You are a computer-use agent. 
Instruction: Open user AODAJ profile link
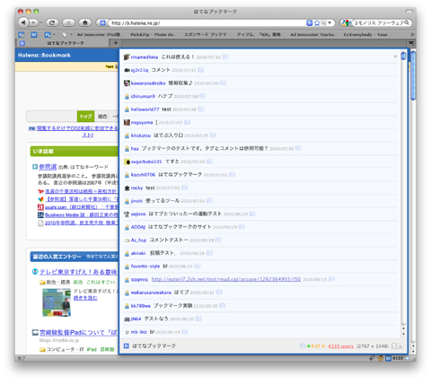pos(138,227)
